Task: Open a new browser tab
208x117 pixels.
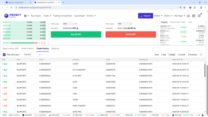Action: 63,2
